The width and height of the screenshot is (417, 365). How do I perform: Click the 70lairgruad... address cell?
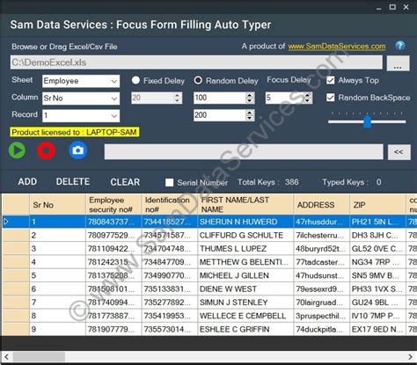click(321, 303)
